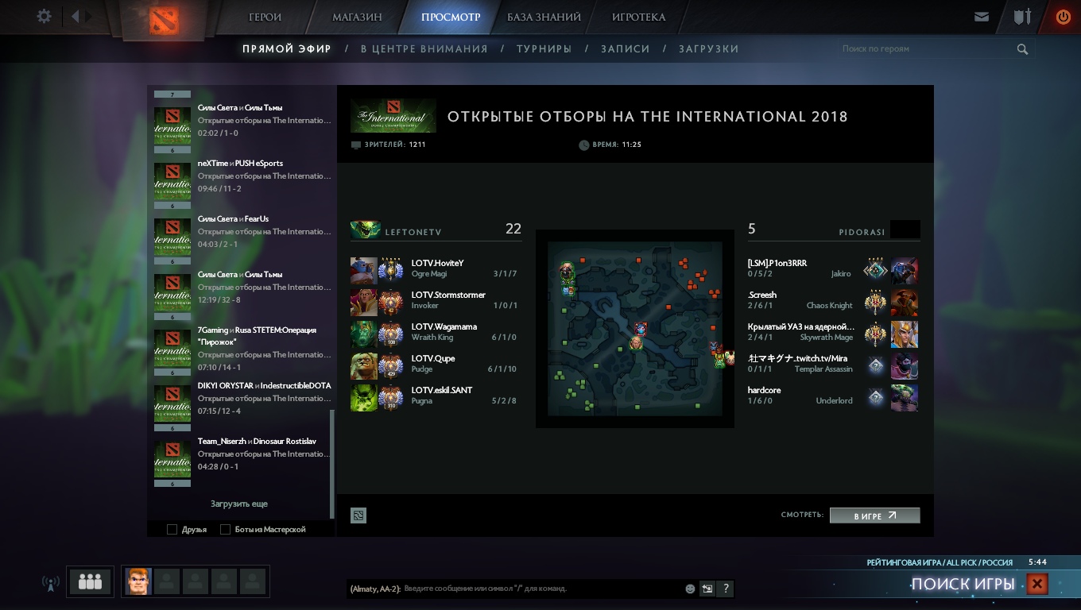Expand list with Загрузить еще
Image resolution: width=1081 pixels, height=610 pixels.
(239, 504)
